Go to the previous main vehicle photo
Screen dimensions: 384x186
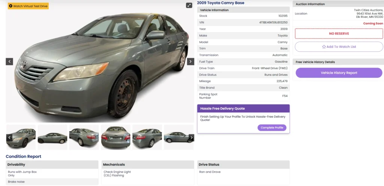9,62
